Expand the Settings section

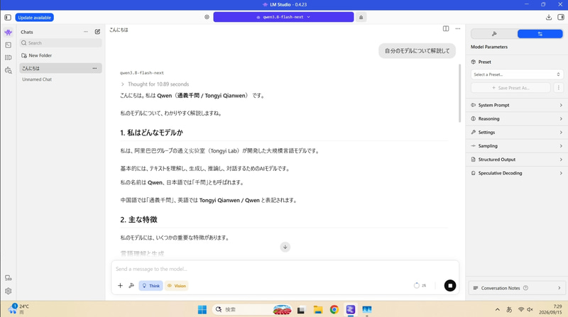517,132
